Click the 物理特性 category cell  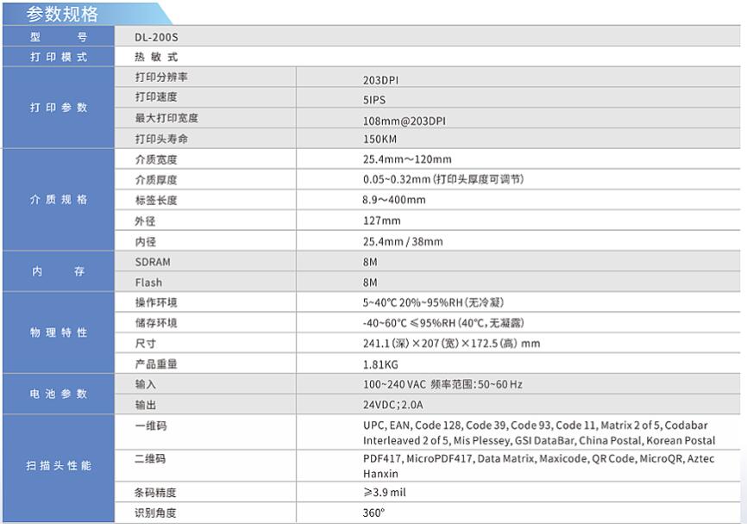point(59,332)
